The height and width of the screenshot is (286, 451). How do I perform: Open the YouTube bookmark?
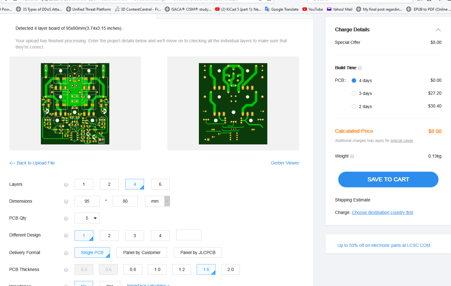coord(313,9)
